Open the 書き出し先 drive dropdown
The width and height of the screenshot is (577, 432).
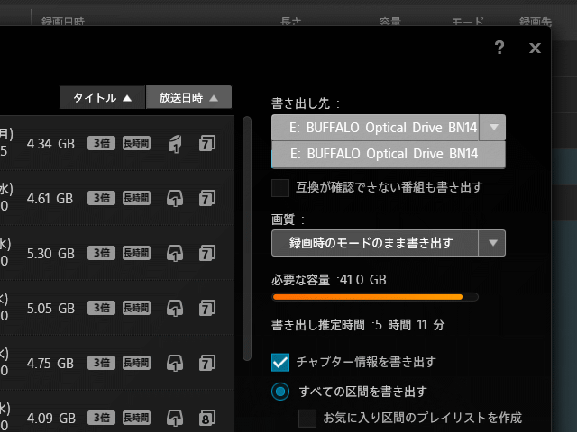click(x=389, y=128)
